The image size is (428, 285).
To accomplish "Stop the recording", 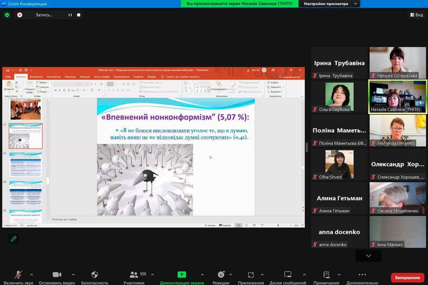I will 79,15.
